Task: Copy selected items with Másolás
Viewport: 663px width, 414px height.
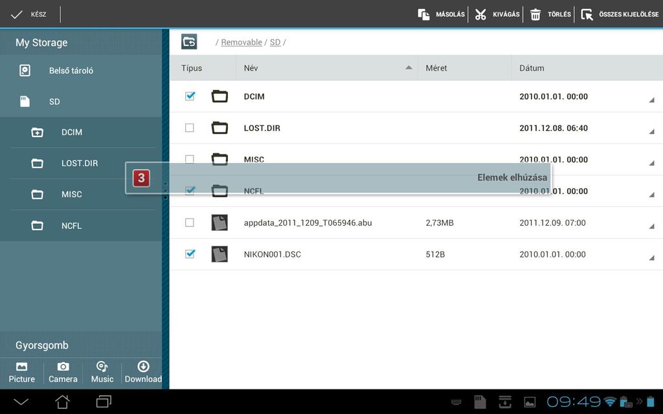Action: (442, 14)
